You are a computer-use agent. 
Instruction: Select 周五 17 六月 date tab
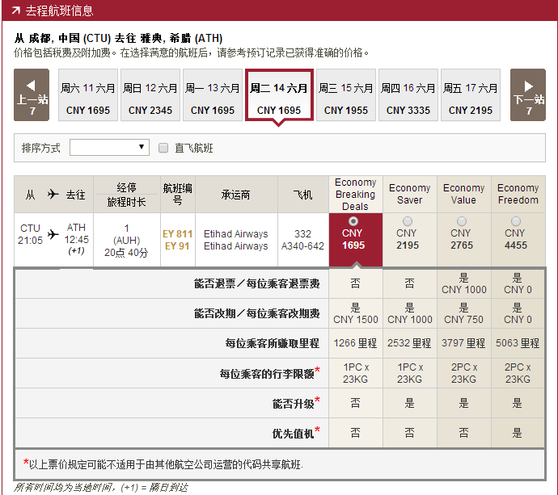coord(471,94)
